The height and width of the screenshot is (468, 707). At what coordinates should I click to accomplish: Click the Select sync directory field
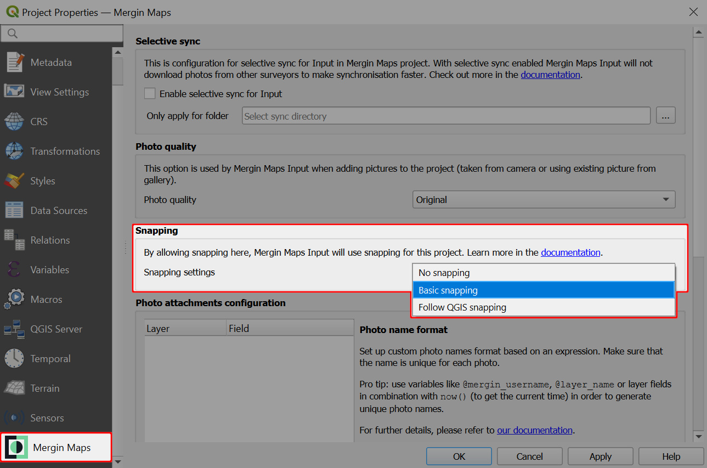click(x=446, y=116)
